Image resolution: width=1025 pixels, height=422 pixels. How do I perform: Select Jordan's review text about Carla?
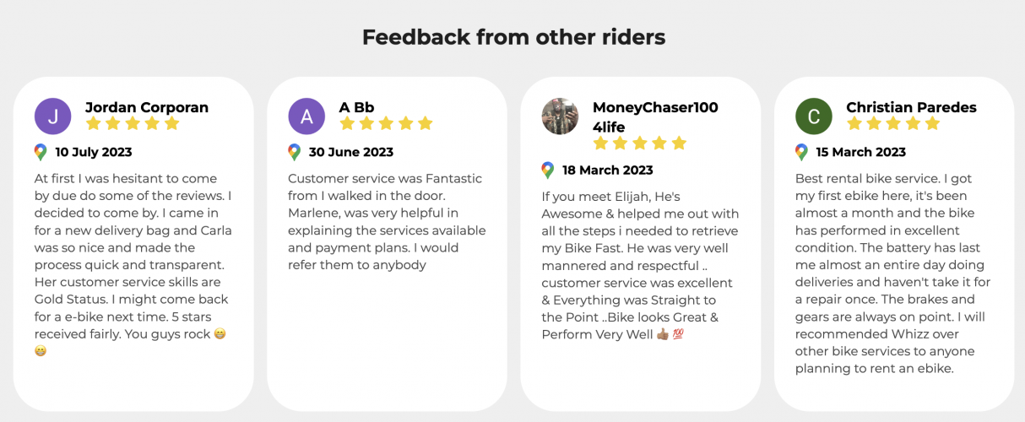133,264
